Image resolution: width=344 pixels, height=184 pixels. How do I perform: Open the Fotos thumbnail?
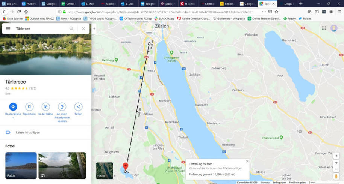(x=21, y=165)
